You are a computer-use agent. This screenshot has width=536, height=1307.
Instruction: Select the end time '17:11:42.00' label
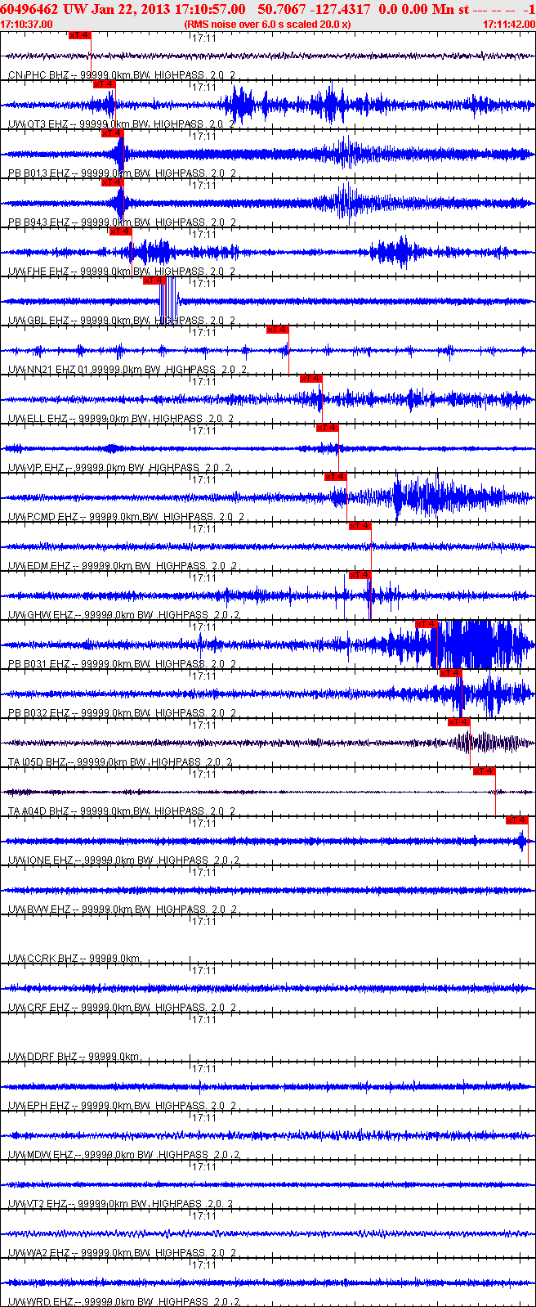click(x=509, y=25)
